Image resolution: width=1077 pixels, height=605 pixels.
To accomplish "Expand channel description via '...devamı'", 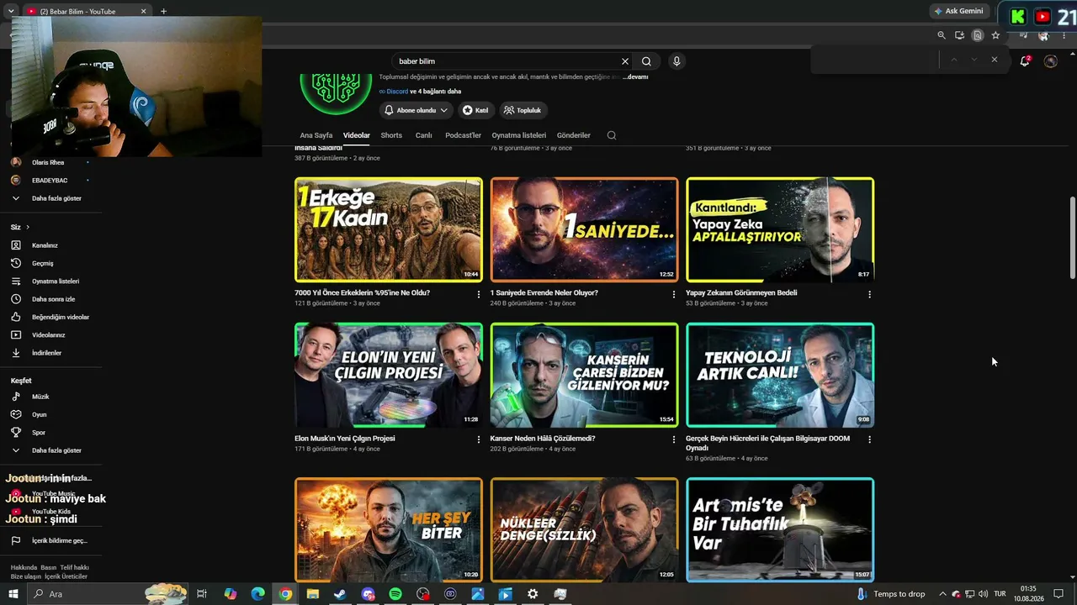I will [x=635, y=76].
